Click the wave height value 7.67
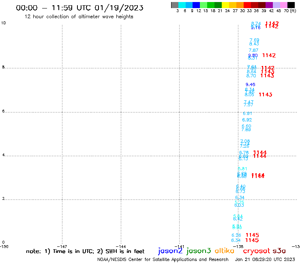The image size is (300, 263). click(253, 50)
